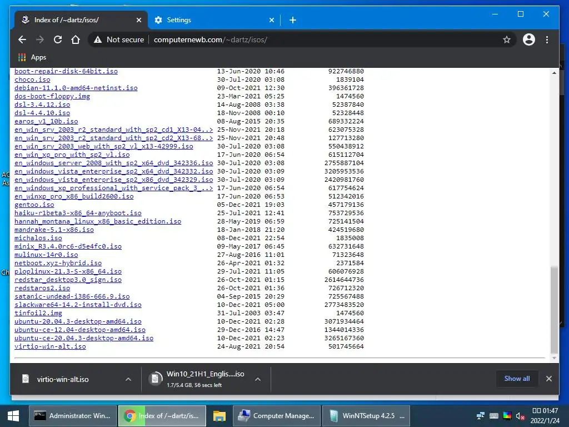Click virtio-win-alt.iso link in listing
This screenshot has height=427, width=569.
50,347
